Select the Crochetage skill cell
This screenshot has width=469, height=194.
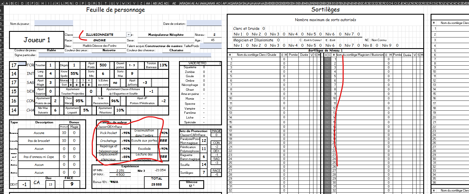[x=108, y=141]
